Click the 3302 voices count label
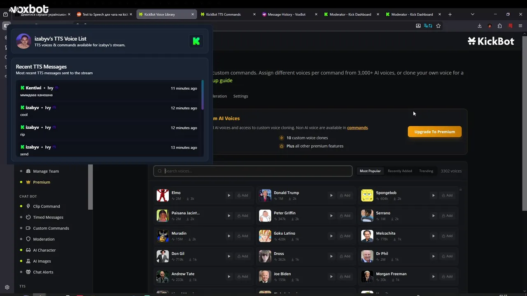This screenshot has width=527, height=296. pyautogui.click(x=451, y=171)
